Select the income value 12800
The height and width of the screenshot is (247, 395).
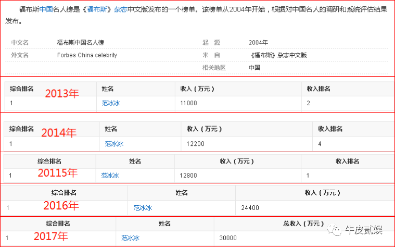point(188,175)
